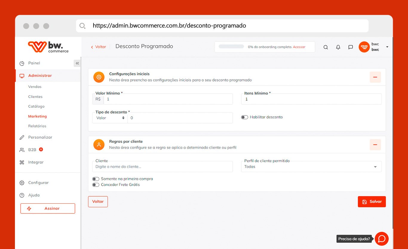Image resolution: width=408 pixels, height=249 pixels.
Task: Click the bwc user avatar
Action: coord(364,47)
